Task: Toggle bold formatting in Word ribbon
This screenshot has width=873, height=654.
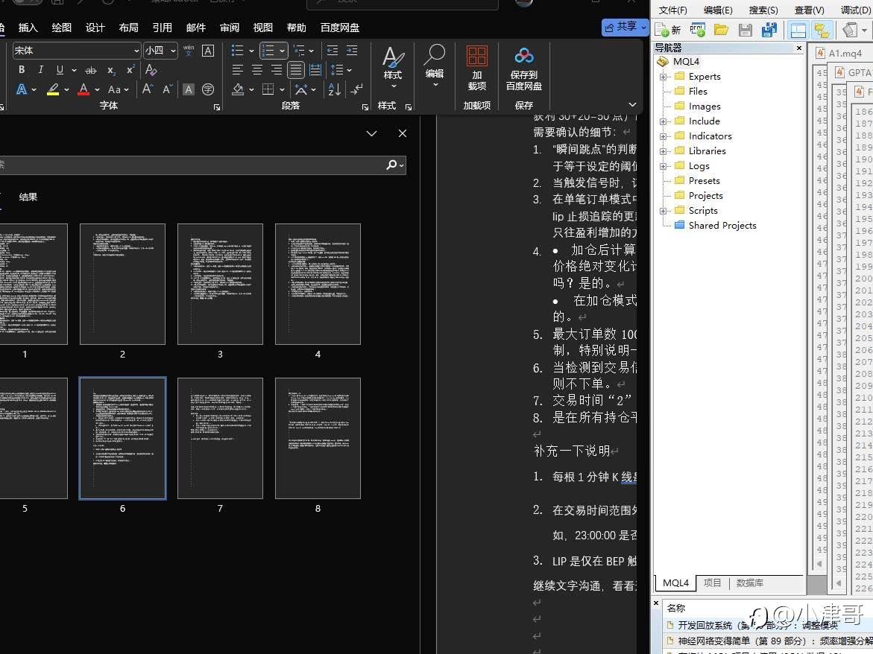Action: pyautogui.click(x=22, y=70)
